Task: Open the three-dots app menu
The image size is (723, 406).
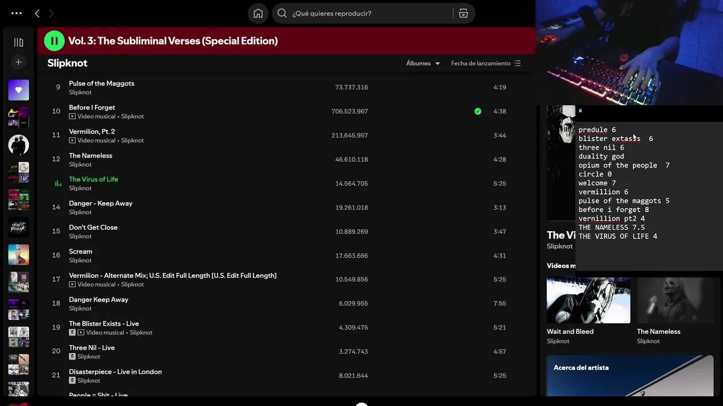Action: (16, 13)
